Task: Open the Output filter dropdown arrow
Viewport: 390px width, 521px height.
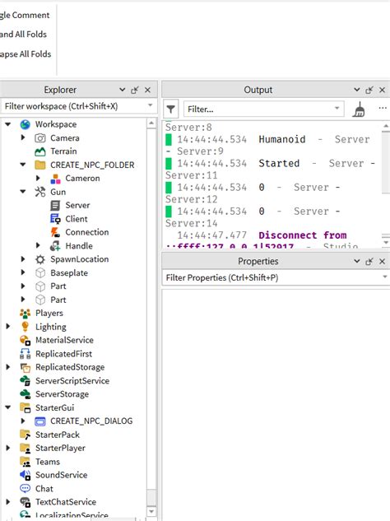Action: 337,109
